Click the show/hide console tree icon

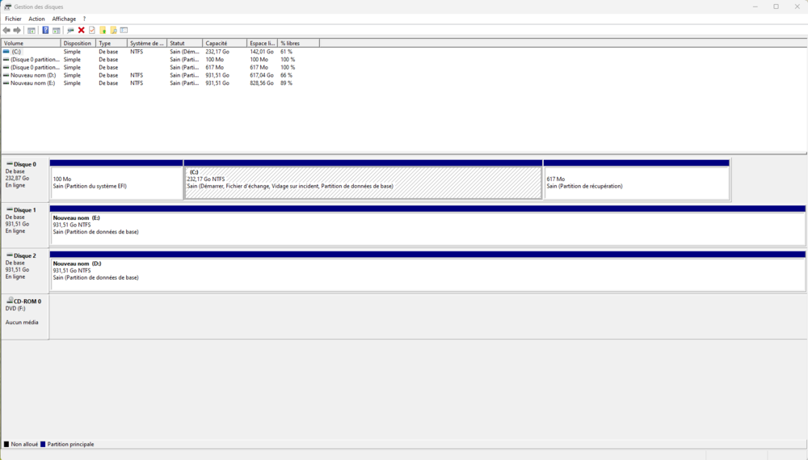[32, 31]
